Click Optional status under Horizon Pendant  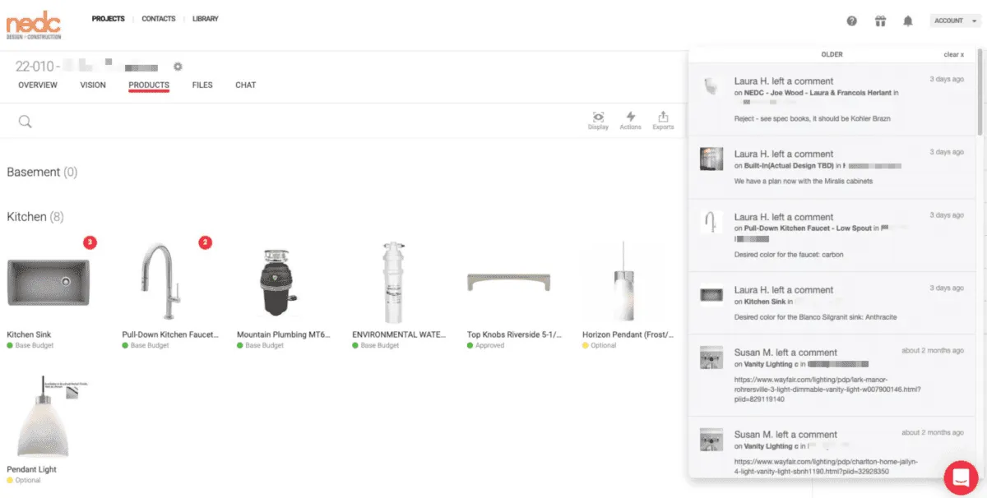click(x=599, y=346)
